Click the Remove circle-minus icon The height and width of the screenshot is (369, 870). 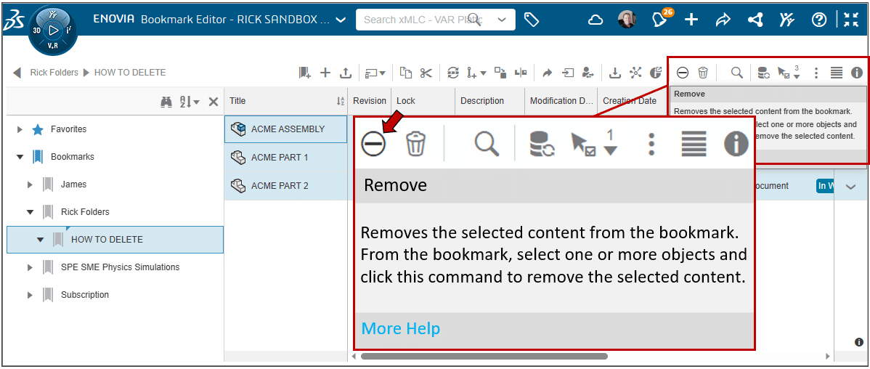click(683, 73)
